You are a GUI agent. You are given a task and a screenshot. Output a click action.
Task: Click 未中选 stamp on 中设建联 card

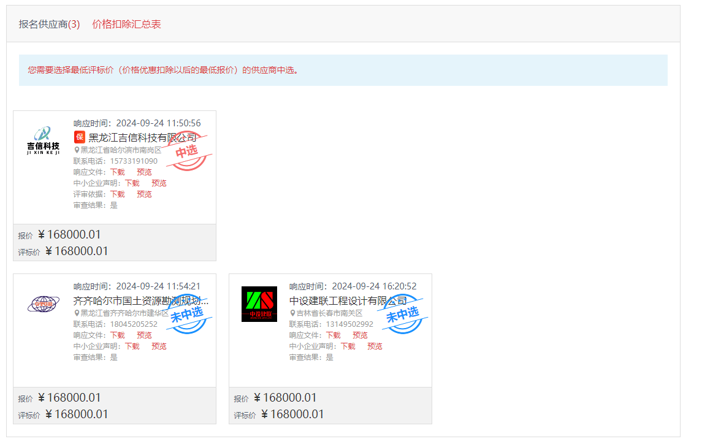tap(403, 315)
